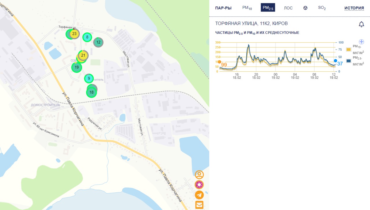
Task: Click the ПАР-РЫ parameters label
Action: pos(223,8)
